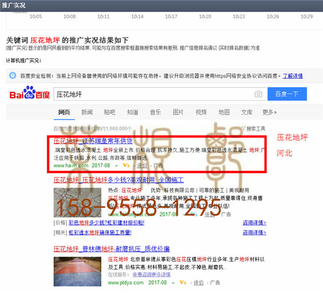The height and width of the screenshot is (293, 323).
Task: Click the 百度一下 search button
Action: [287, 94]
